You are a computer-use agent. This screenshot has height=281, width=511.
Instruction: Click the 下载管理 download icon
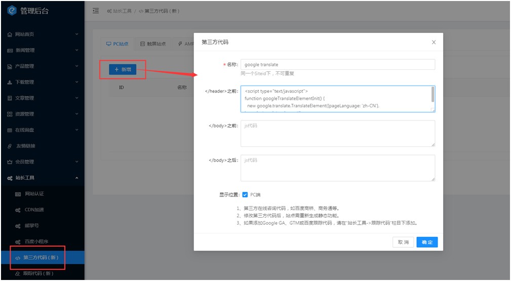pyautogui.click(x=10, y=82)
